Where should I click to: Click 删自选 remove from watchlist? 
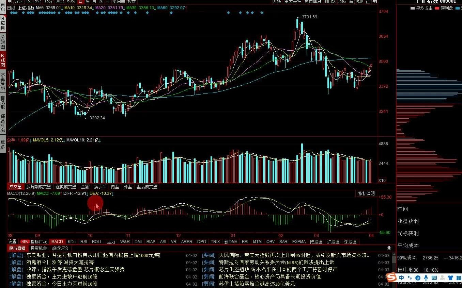[x=330, y=1]
